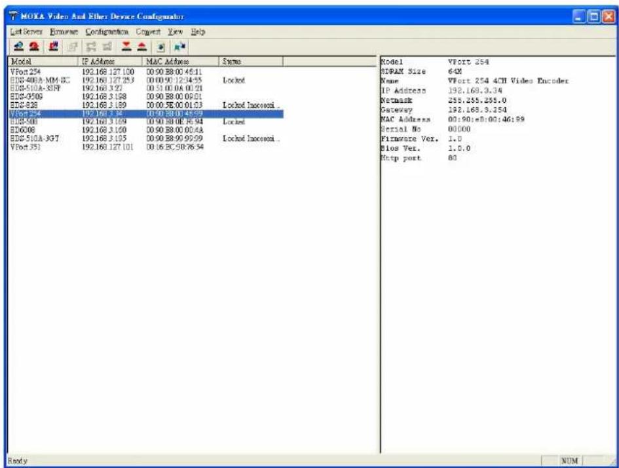
Task: Click the Locked status for EDS-408A-MM-SC
Action: [x=234, y=80]
